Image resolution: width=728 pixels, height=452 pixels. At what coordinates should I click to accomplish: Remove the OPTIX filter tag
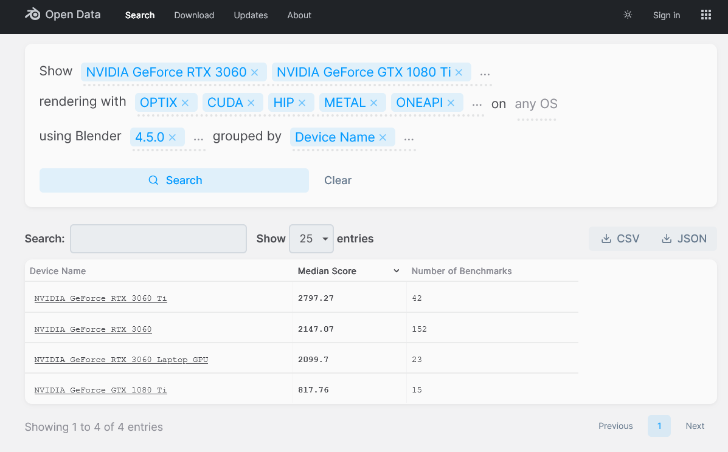185,103
